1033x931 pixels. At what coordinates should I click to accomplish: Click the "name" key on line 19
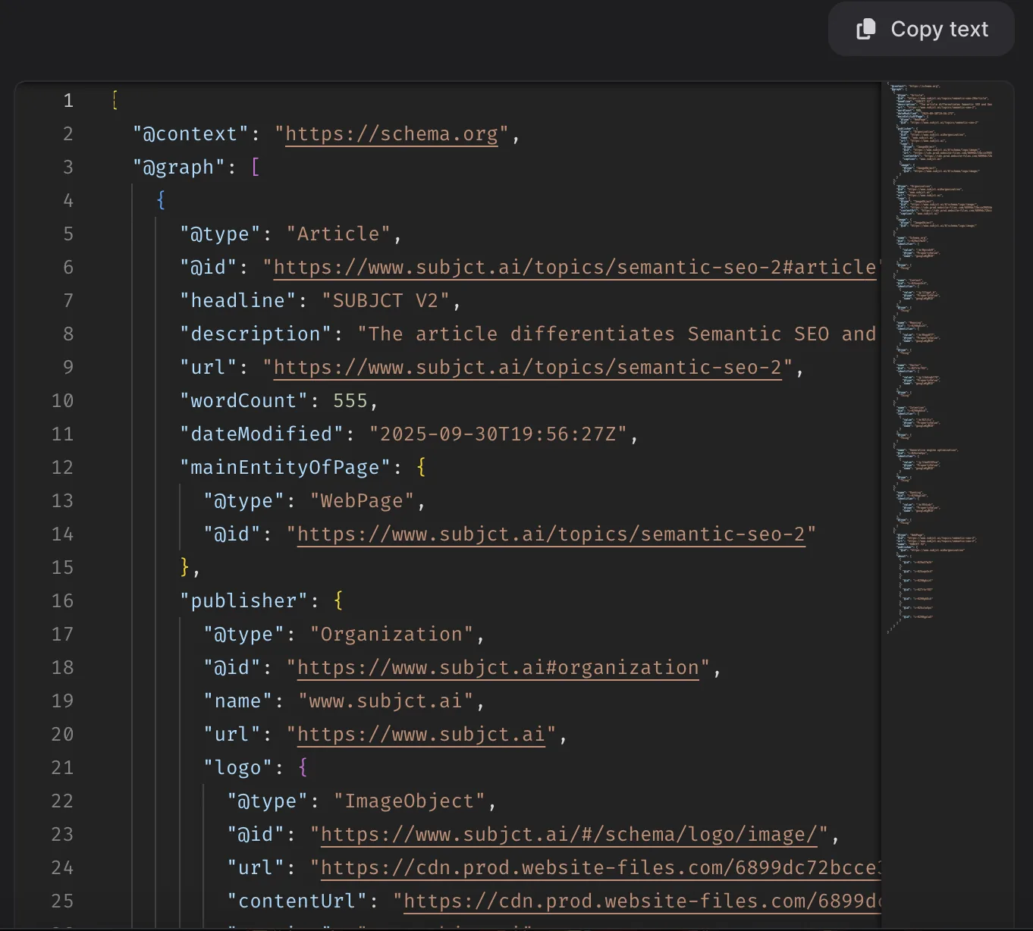tap(238, 701)
